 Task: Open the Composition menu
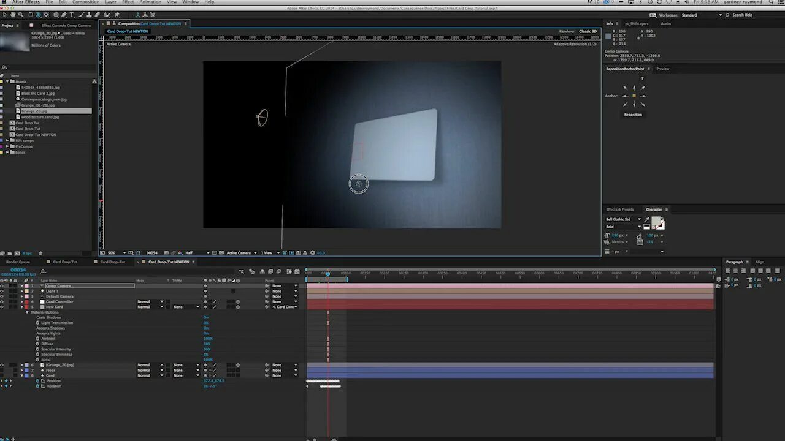pos(85,2)
